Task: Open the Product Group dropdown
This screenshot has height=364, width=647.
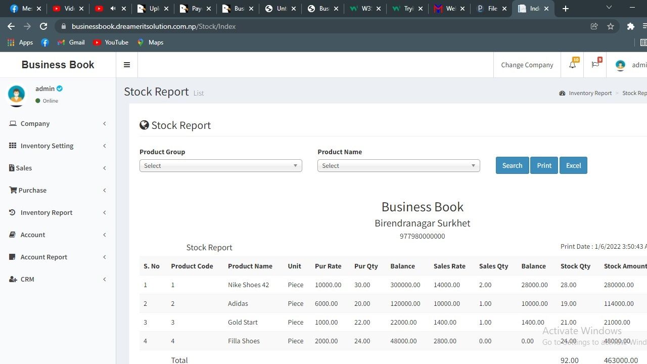Action: click(220, 166)
